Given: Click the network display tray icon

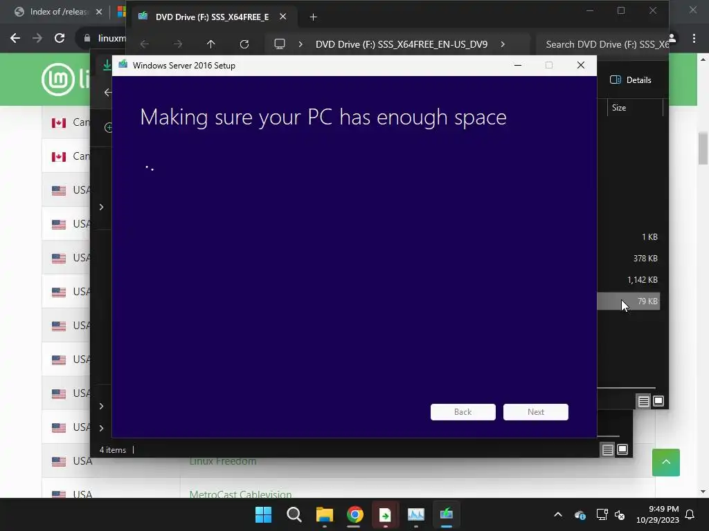Looking at the screenshot, I should [x=602, y=514].
